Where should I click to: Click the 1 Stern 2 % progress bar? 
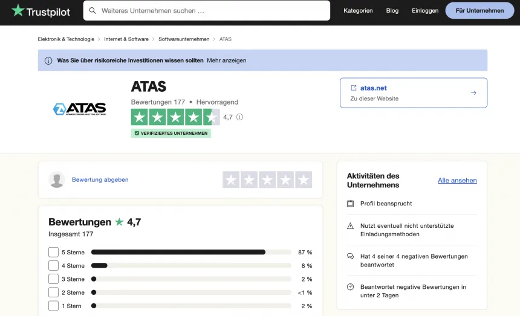191,306
